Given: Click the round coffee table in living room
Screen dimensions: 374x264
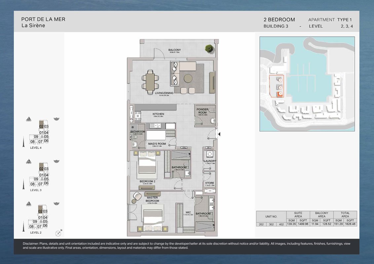Looking at the screenshot, I should point(189,78).
